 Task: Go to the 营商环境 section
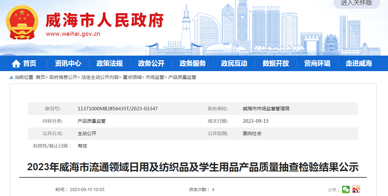pos(317,64)
